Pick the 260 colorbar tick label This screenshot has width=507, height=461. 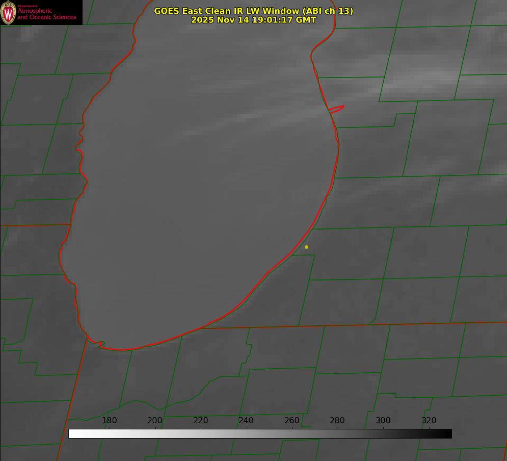tap(292, 421)
